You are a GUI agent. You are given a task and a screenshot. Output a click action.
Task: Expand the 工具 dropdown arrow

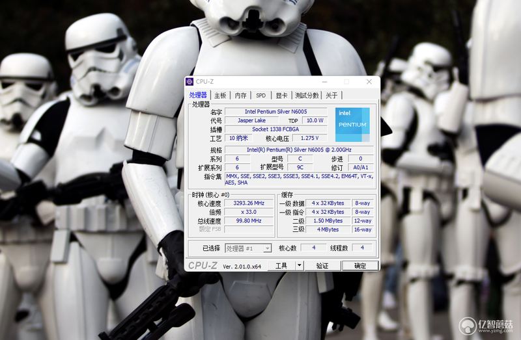pos(300,266)
